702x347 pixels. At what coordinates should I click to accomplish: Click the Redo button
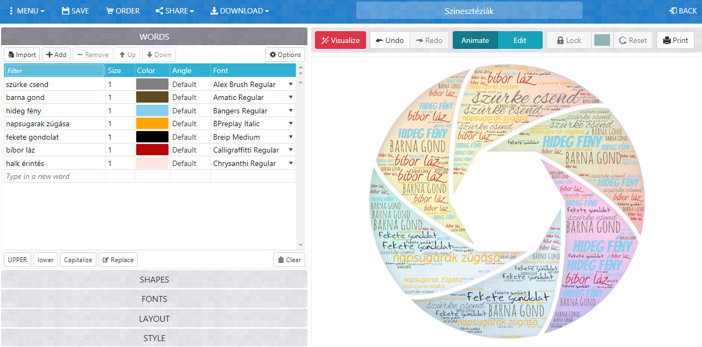(x=429, y=40)
